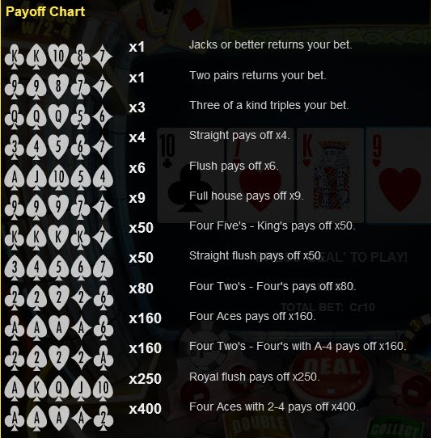Image resolution: width=431 pixels, height=438 pixels.
Task: Click the 10 of clubs dealt card
Action: point(191,175)
